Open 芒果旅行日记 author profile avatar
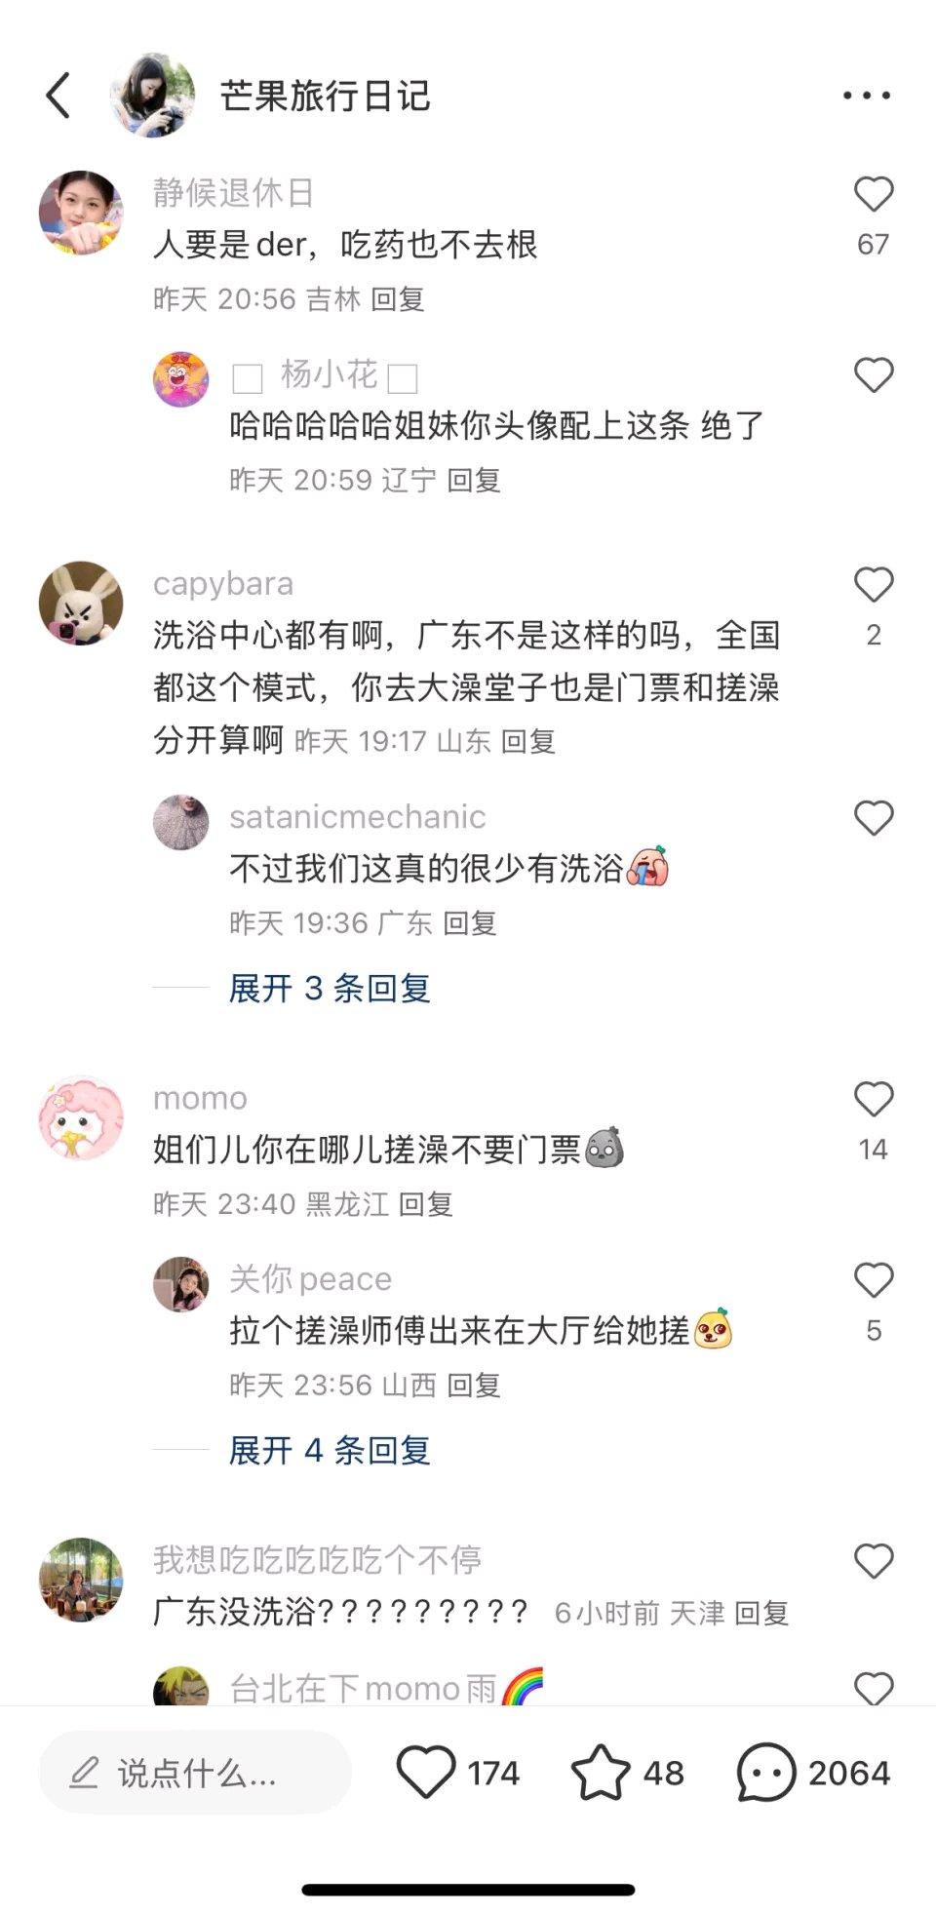 152,96
